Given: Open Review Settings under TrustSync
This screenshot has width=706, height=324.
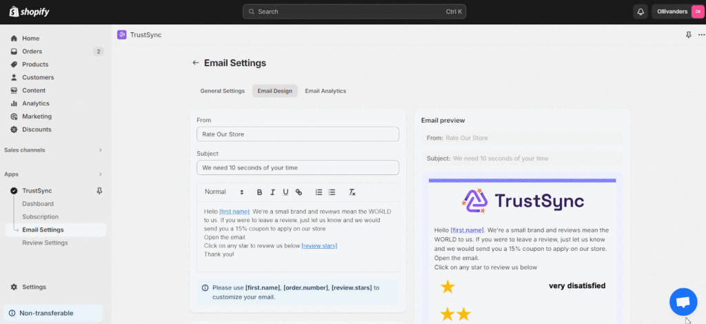Looking at the screenshot, I should [x=45, y=243].
